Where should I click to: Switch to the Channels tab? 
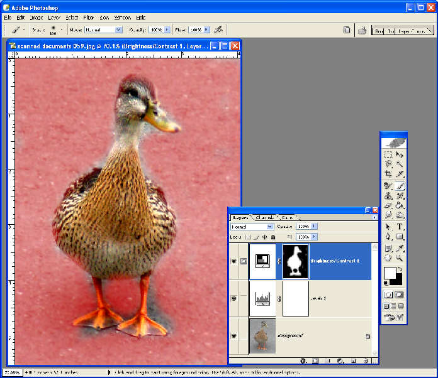(x=264, y=217)
